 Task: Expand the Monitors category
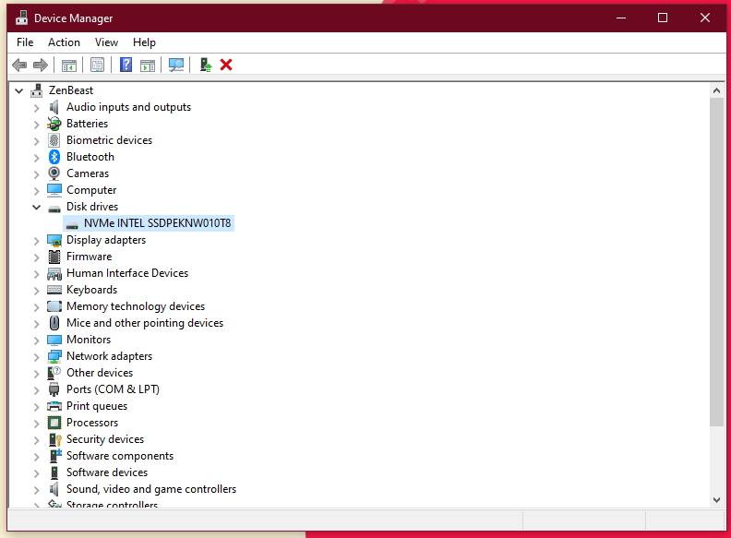point(36,340)
